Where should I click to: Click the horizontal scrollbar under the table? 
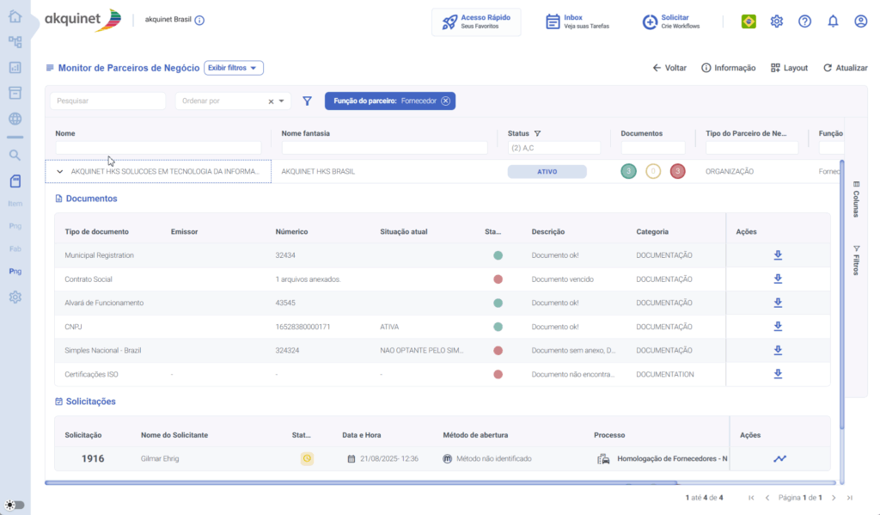(x=362, y=482)
